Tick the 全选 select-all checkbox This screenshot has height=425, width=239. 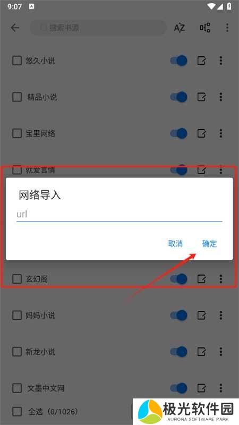point(17,412)
